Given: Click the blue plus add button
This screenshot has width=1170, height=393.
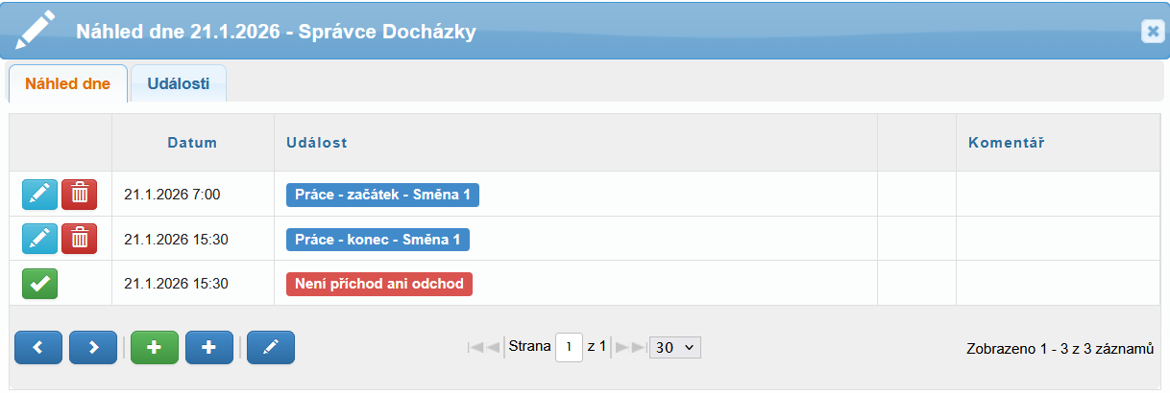Looking at the screenshot, I should 209,348.
